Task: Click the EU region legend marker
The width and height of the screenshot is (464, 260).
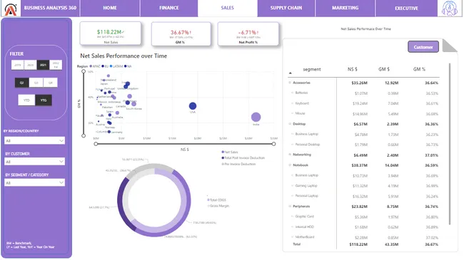Action: 103,66
